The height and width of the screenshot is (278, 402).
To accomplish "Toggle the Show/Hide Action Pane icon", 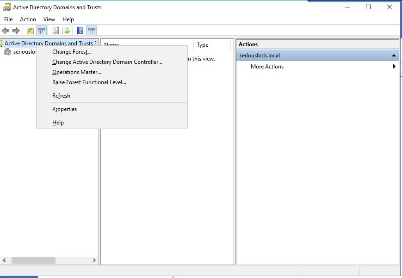I will click(x=92, y=31).
